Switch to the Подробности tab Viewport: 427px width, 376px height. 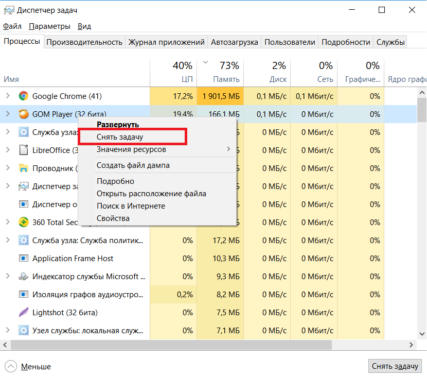(346, 42)
